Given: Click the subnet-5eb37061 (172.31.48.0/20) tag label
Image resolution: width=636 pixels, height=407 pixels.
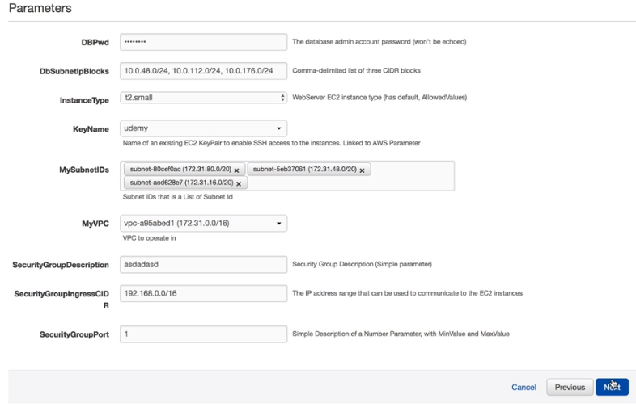Looking at the screenshot, I should click(304, 170).
